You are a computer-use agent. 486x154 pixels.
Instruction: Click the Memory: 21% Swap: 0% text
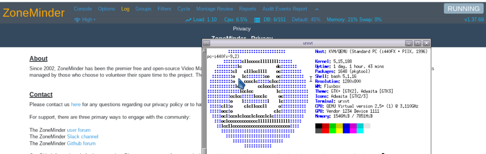point(354,19)
